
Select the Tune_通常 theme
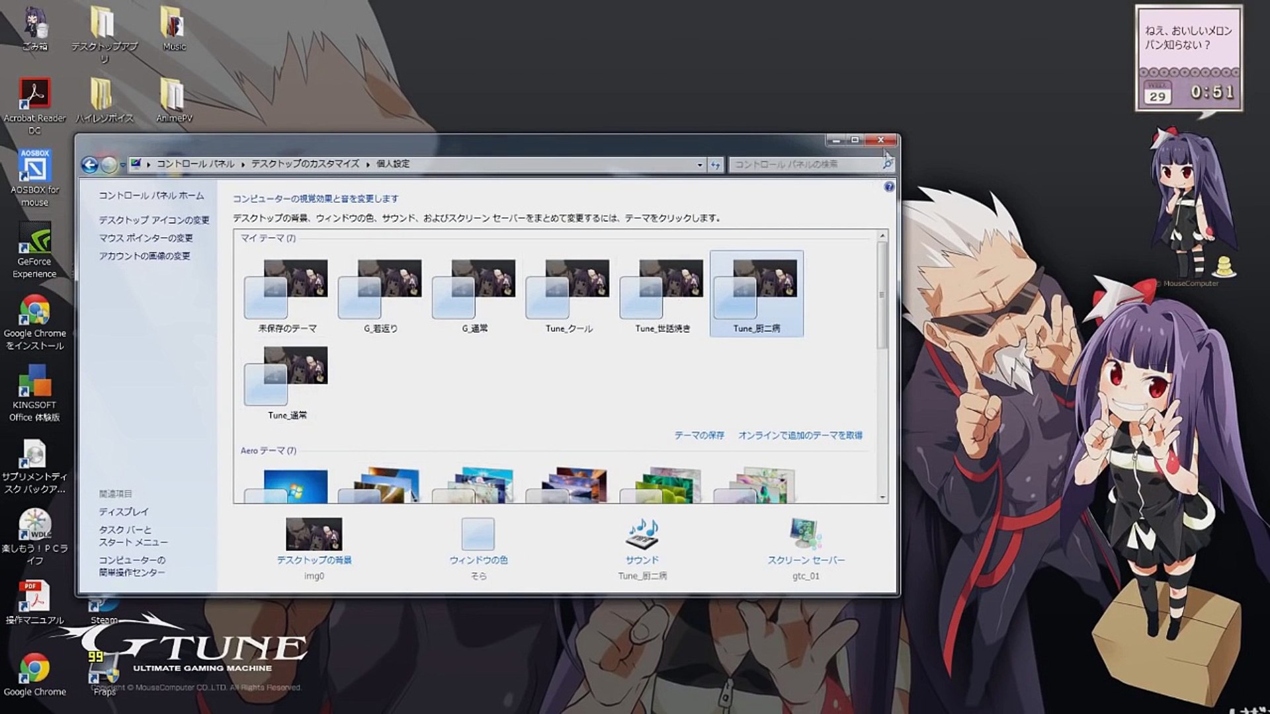coord(286,381)
